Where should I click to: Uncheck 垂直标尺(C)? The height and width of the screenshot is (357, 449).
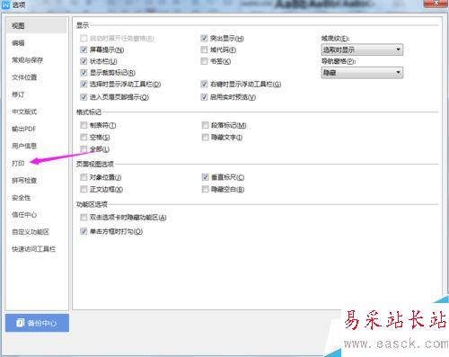coord(205,177)
